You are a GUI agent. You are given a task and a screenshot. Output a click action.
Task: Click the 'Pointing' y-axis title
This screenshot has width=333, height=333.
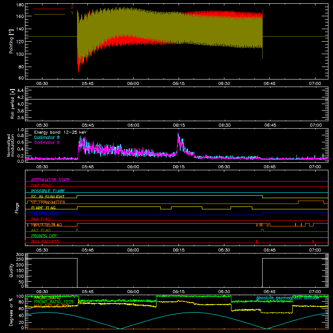click(11, 41)
